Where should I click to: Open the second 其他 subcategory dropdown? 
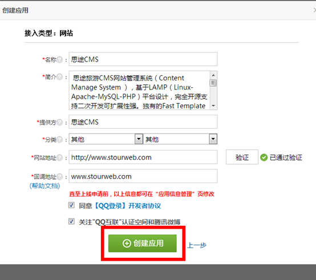tap(180, 139)
